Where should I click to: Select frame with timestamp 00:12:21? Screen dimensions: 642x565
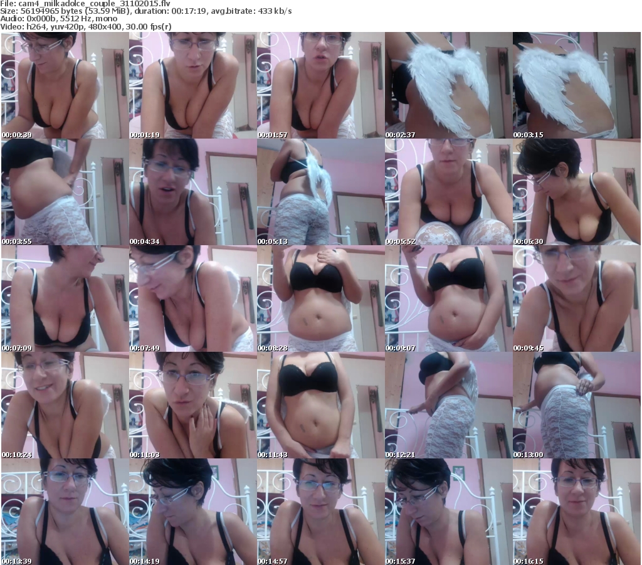(x=449, y=405)
